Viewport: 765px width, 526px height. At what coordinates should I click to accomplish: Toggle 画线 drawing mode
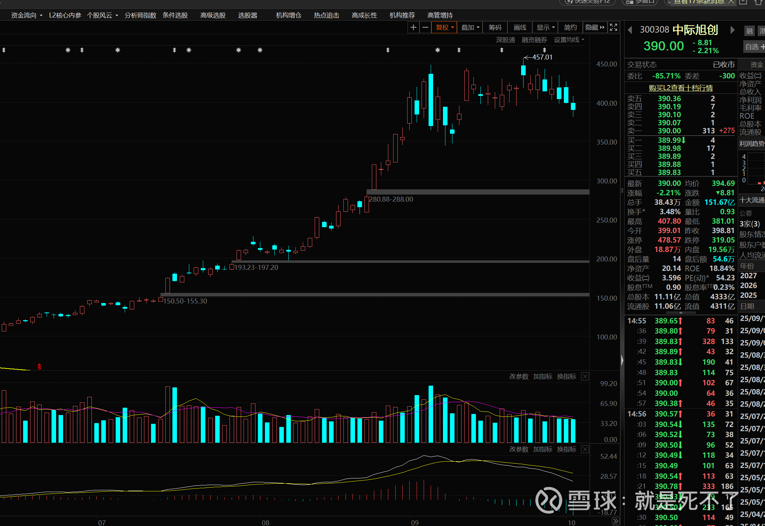(520, 27)
